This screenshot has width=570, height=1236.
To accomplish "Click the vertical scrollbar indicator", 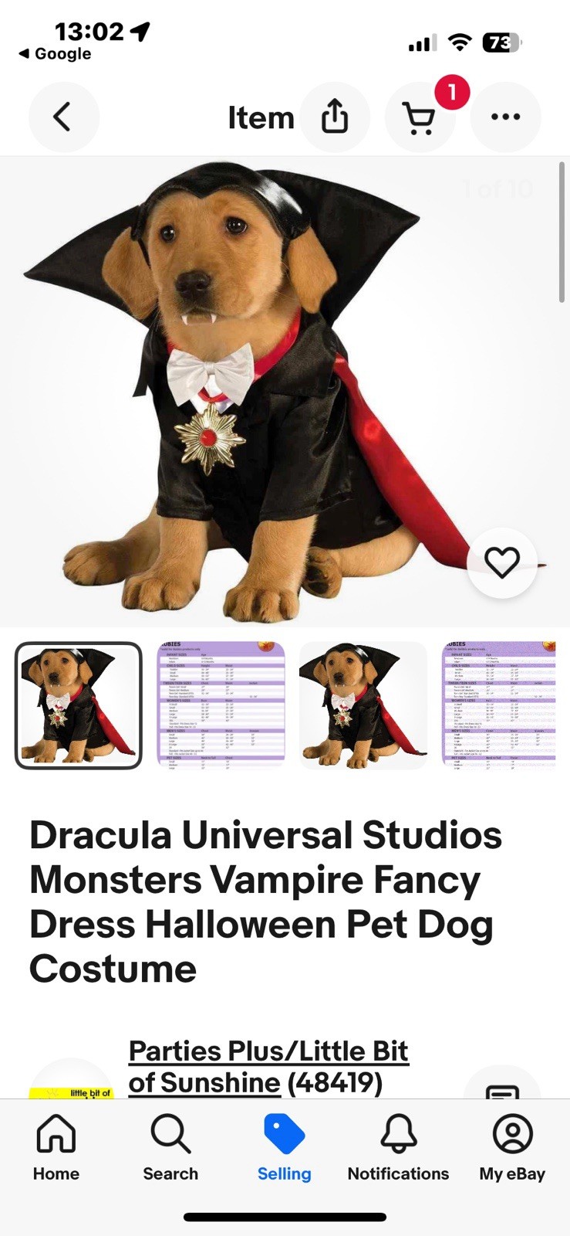I will tap(562, 232).
